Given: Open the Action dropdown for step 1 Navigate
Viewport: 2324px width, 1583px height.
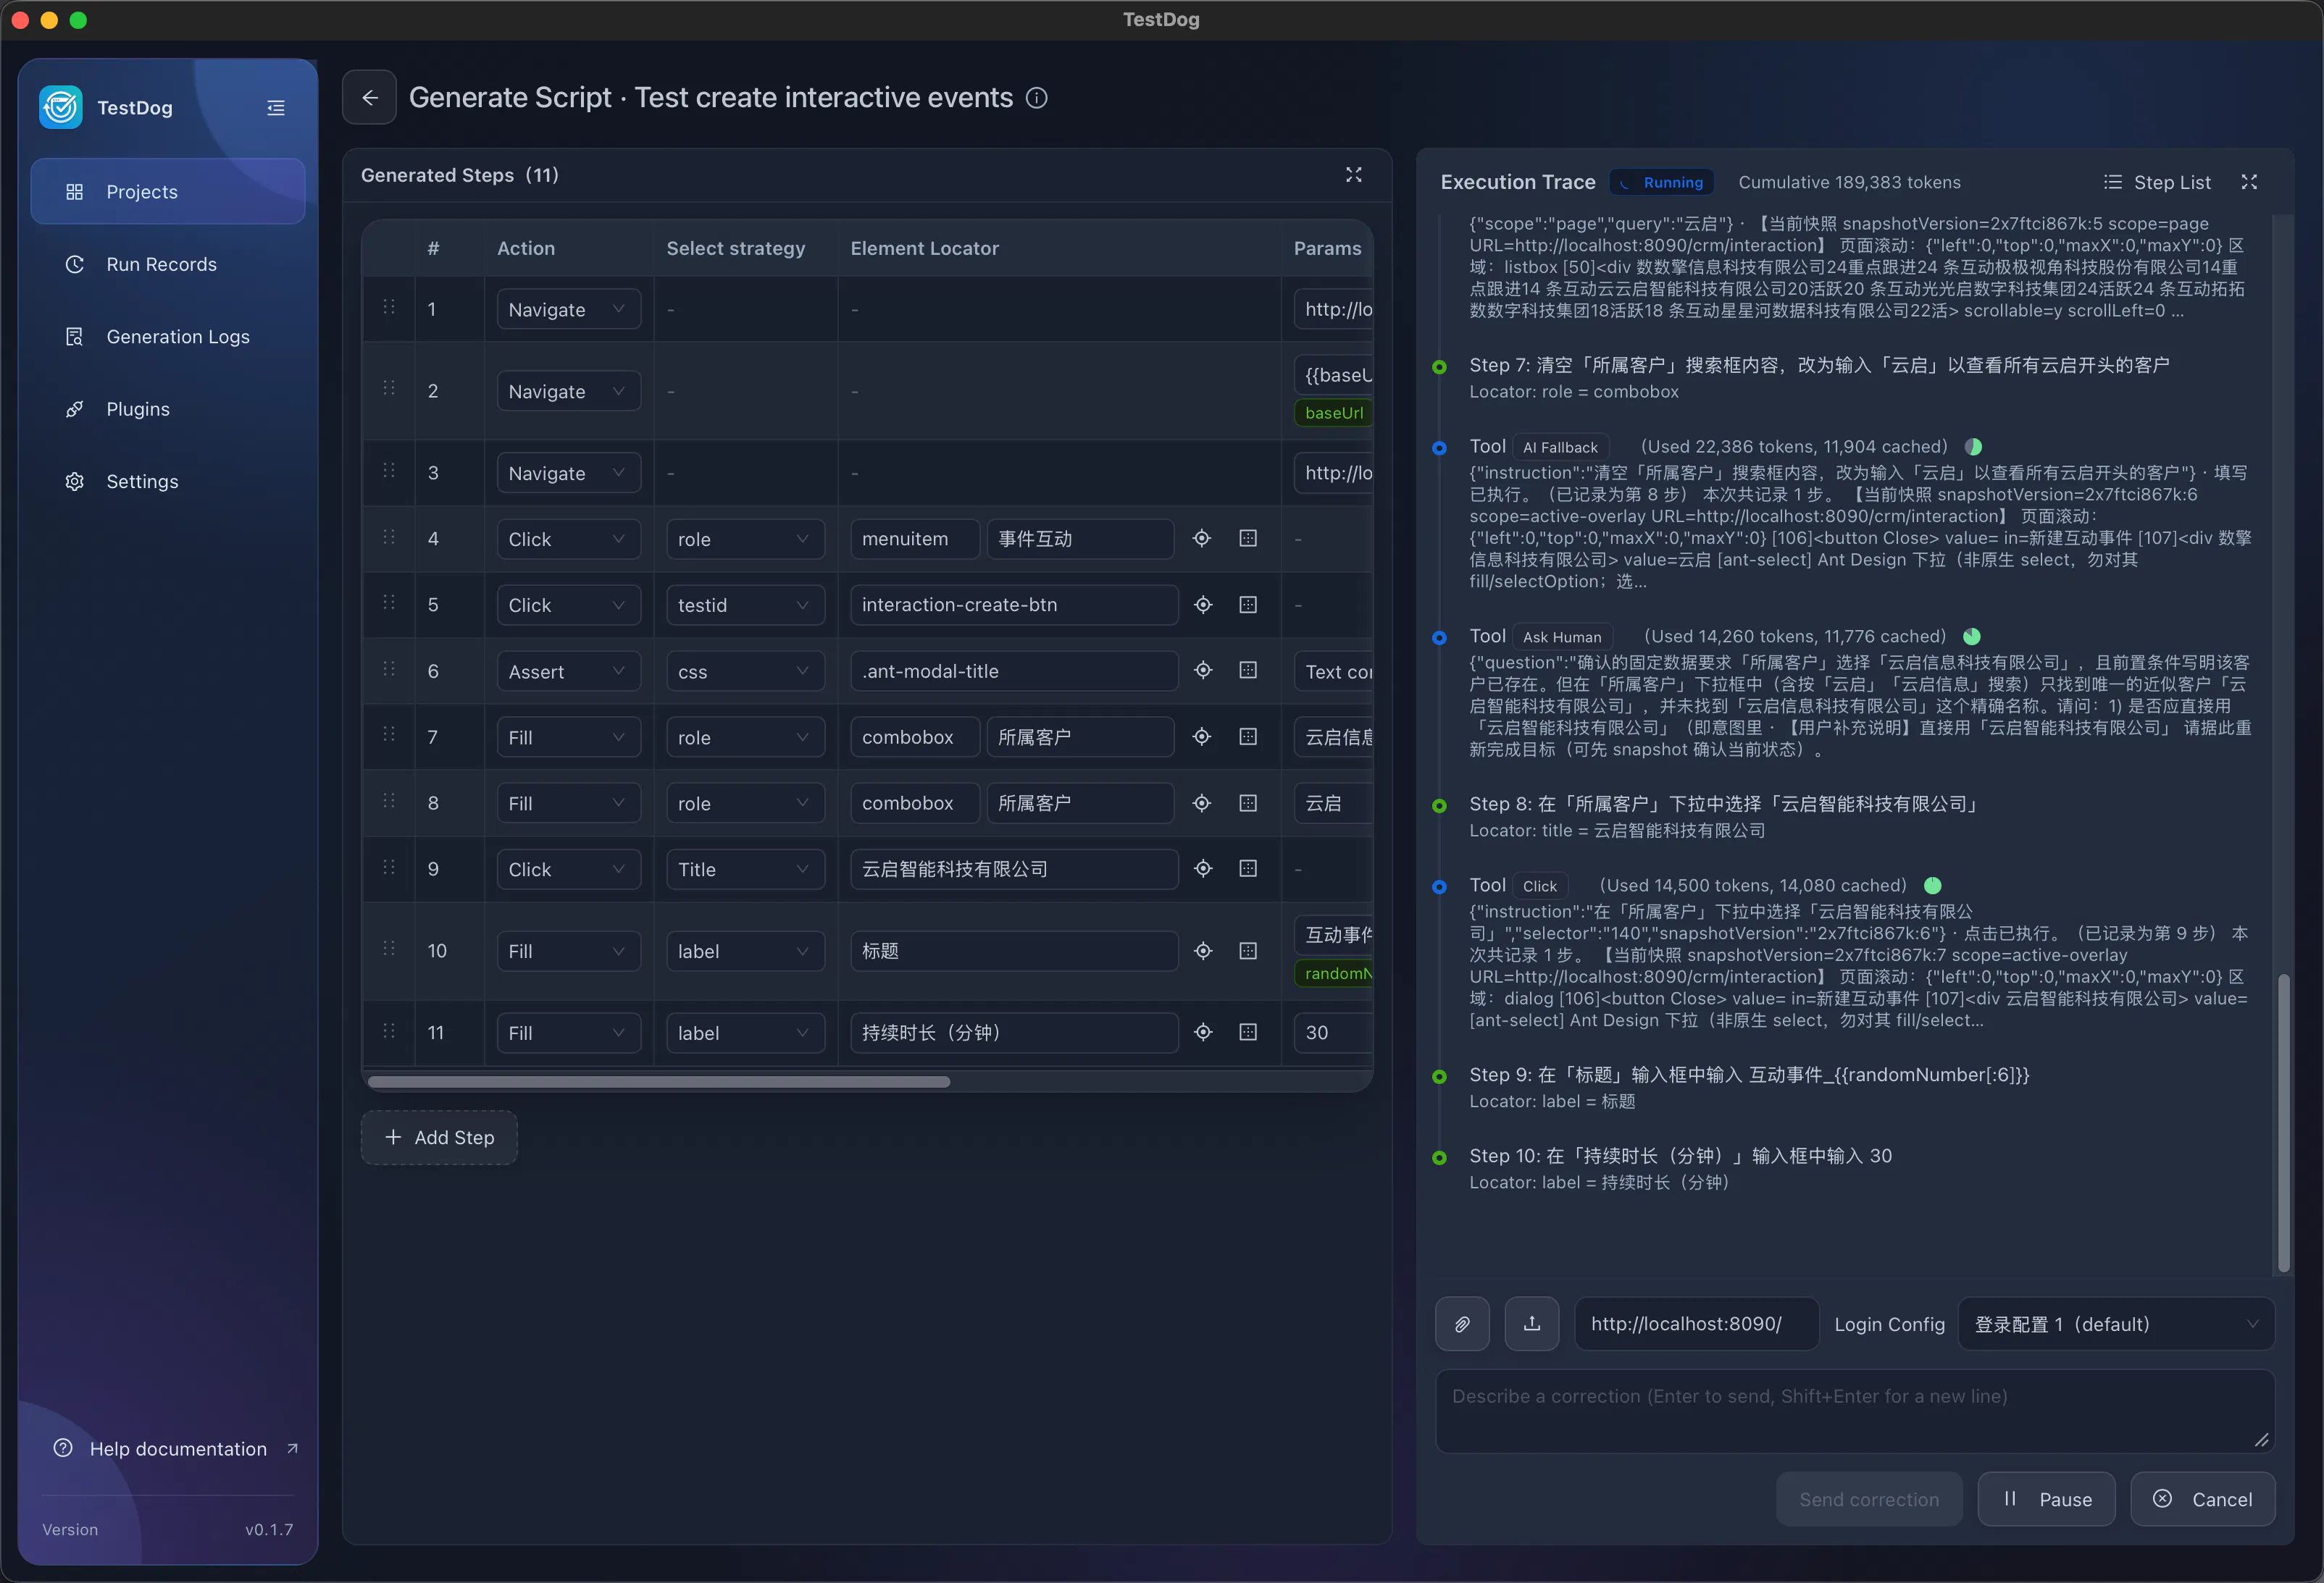Looking at the screenshot, I should [568, 310].
